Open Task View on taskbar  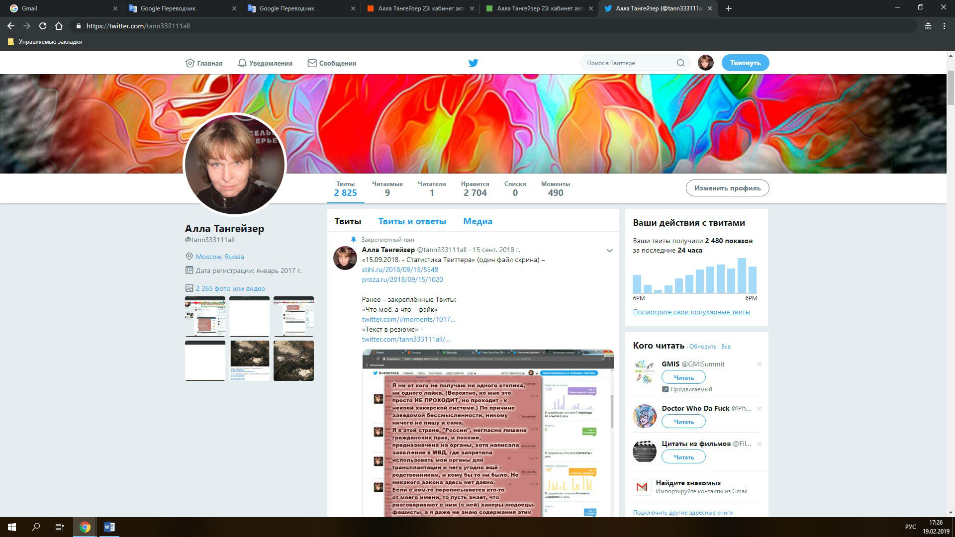60,527
